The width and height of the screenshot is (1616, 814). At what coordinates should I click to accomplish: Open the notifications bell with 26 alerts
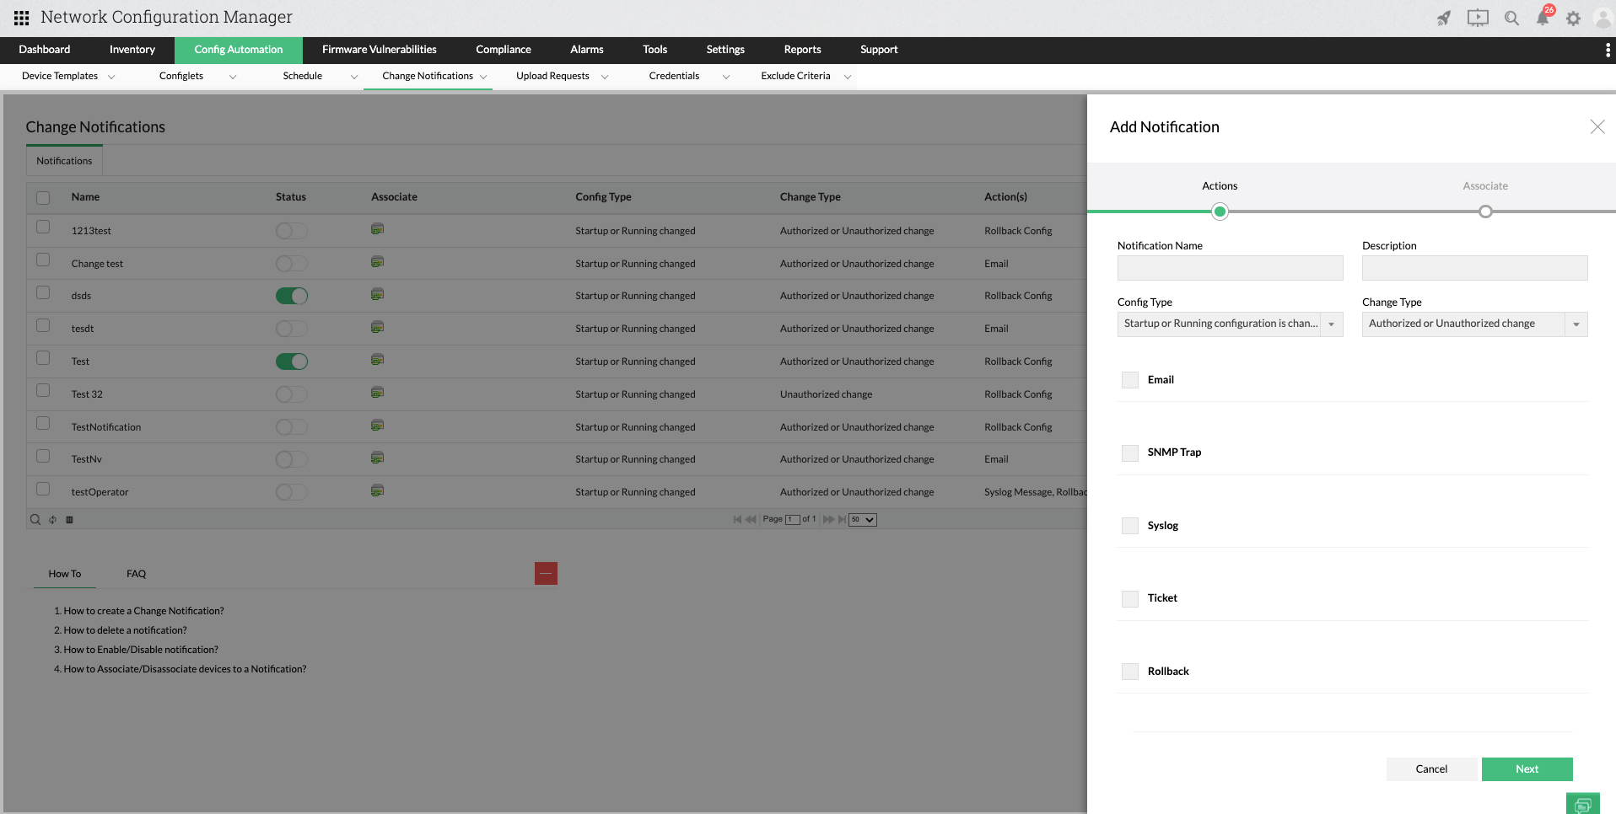click(x=1543, y=18)
